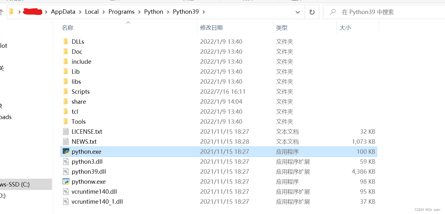Image resolution: width=445 pixels, height=214 pixels.
Task: Sort by 大小 column header
Action: pos(345,27)
